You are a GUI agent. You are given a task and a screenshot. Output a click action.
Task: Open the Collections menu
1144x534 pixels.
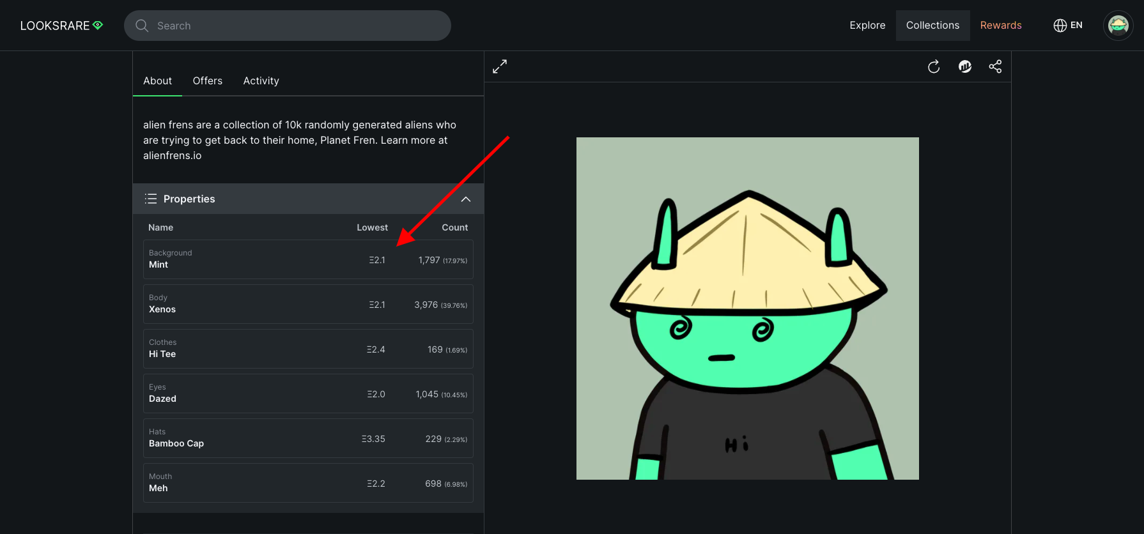point(932,26)
